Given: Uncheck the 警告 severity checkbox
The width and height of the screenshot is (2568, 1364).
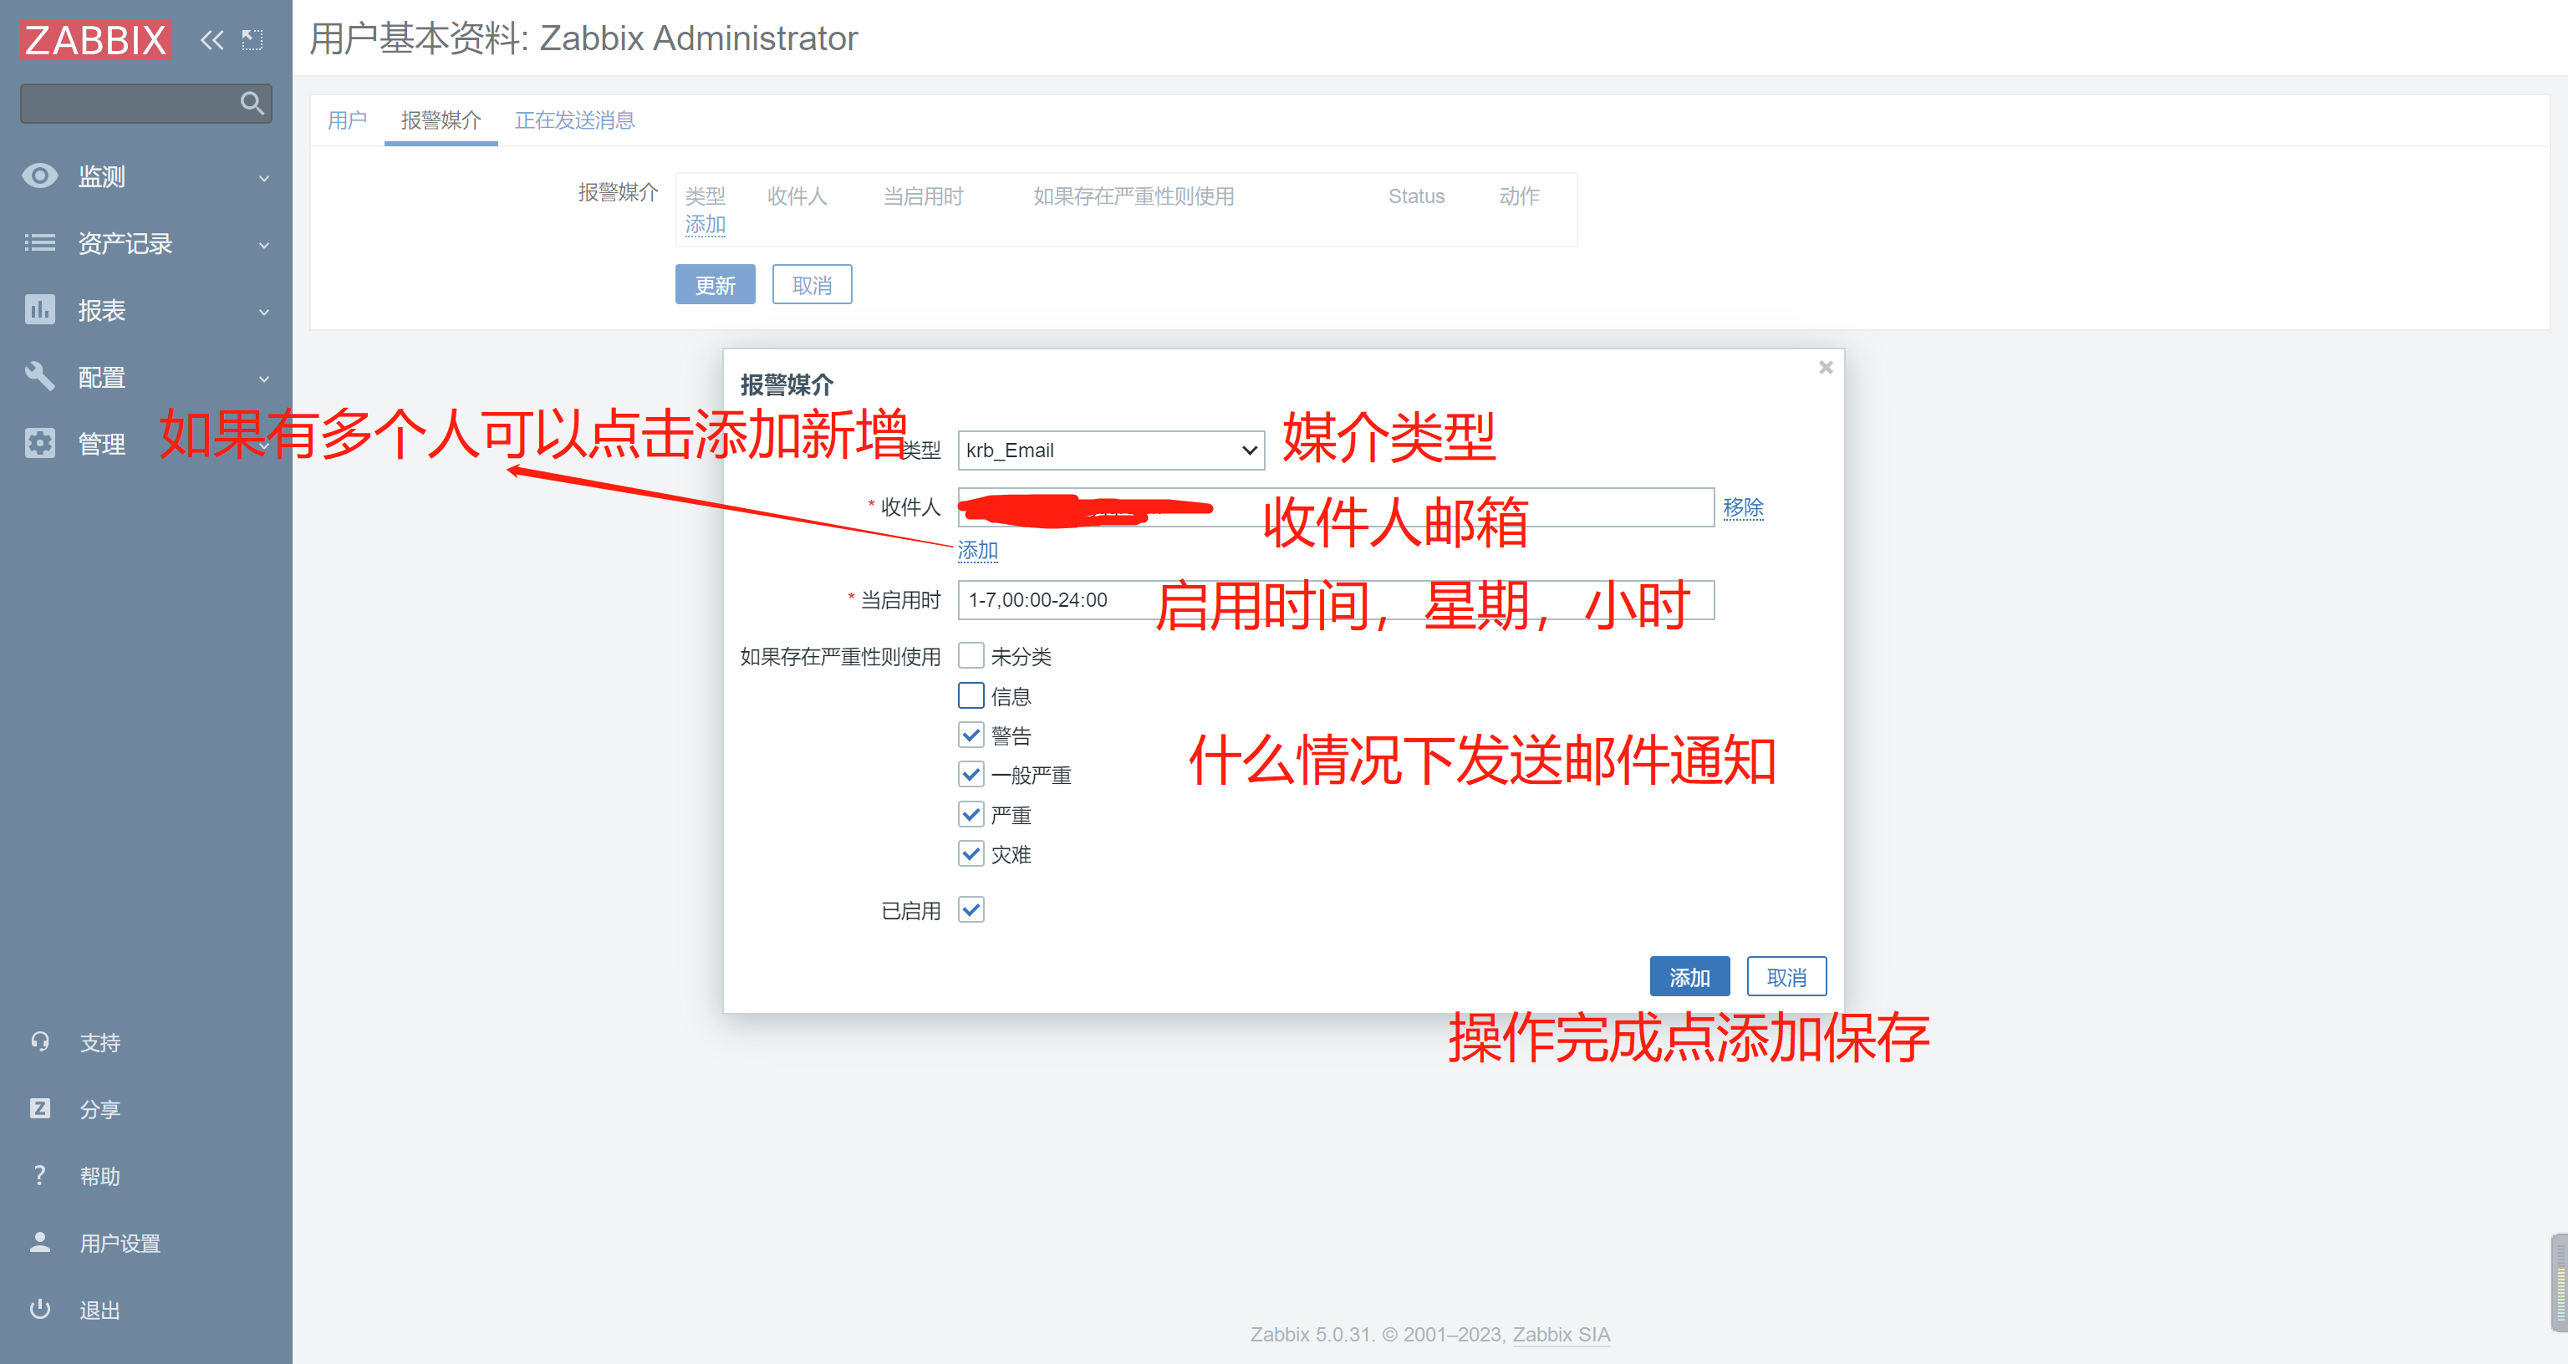Looking at the screenshot, I should (971, 735).
